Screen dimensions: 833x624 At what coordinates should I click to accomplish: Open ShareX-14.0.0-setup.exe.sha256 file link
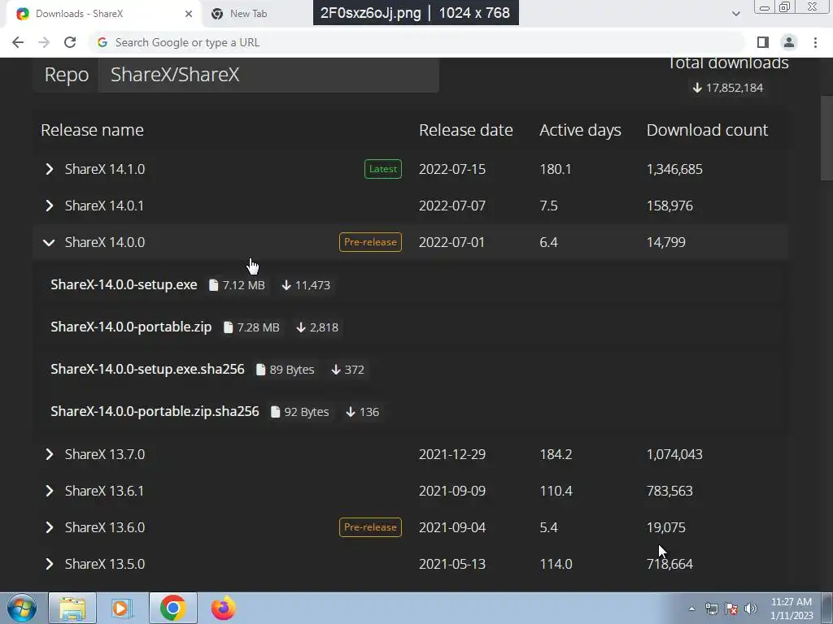click(148, 370)
